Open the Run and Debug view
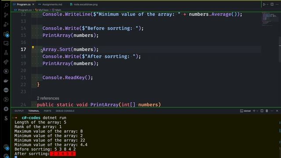This screenshot has width=281, height=158. coord(6,25)
